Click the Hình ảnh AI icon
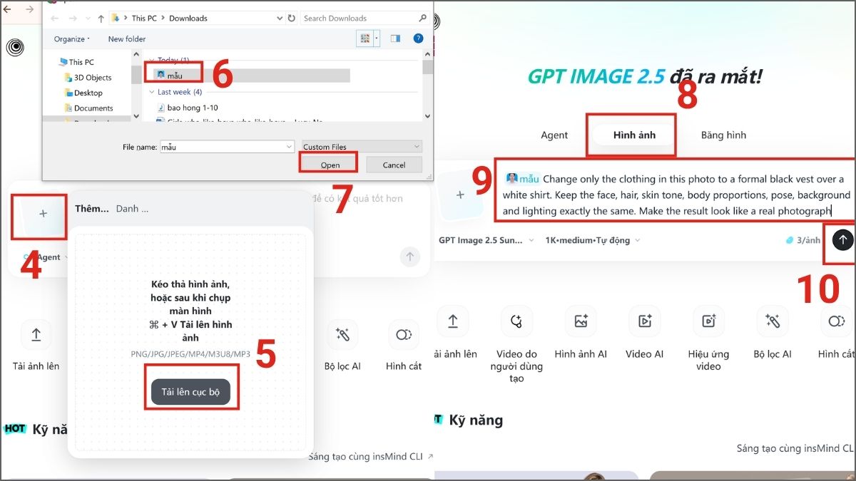Image resolution: width=856 pixels, height=481 pixels. tap(581, 321)
